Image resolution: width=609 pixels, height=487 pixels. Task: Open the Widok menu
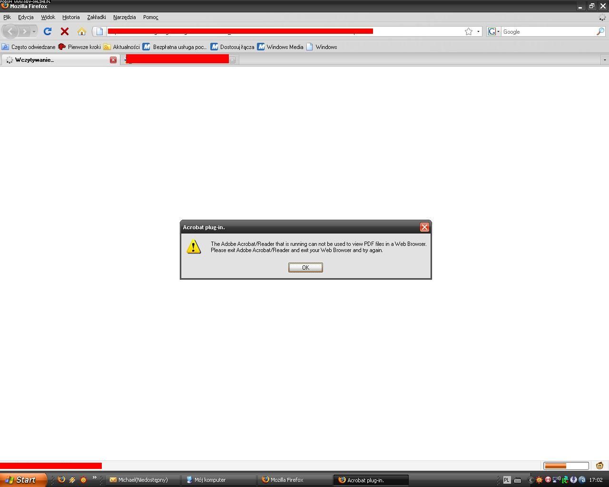48,17
